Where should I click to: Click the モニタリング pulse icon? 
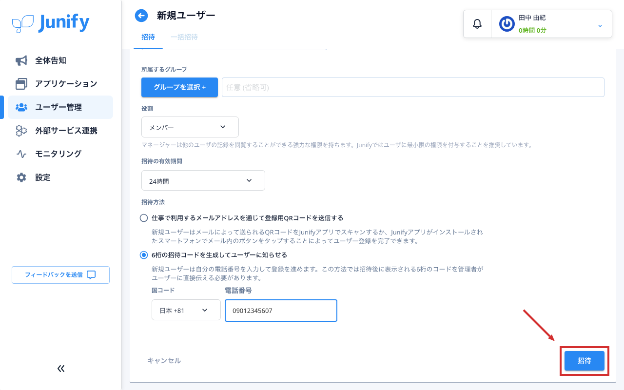pos(21,154)
